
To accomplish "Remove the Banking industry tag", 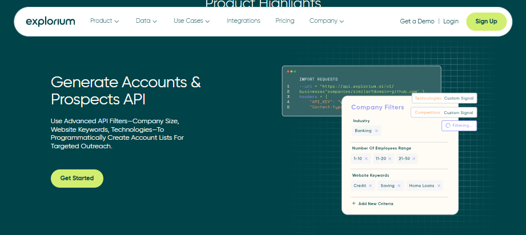I will pos(376,131).
